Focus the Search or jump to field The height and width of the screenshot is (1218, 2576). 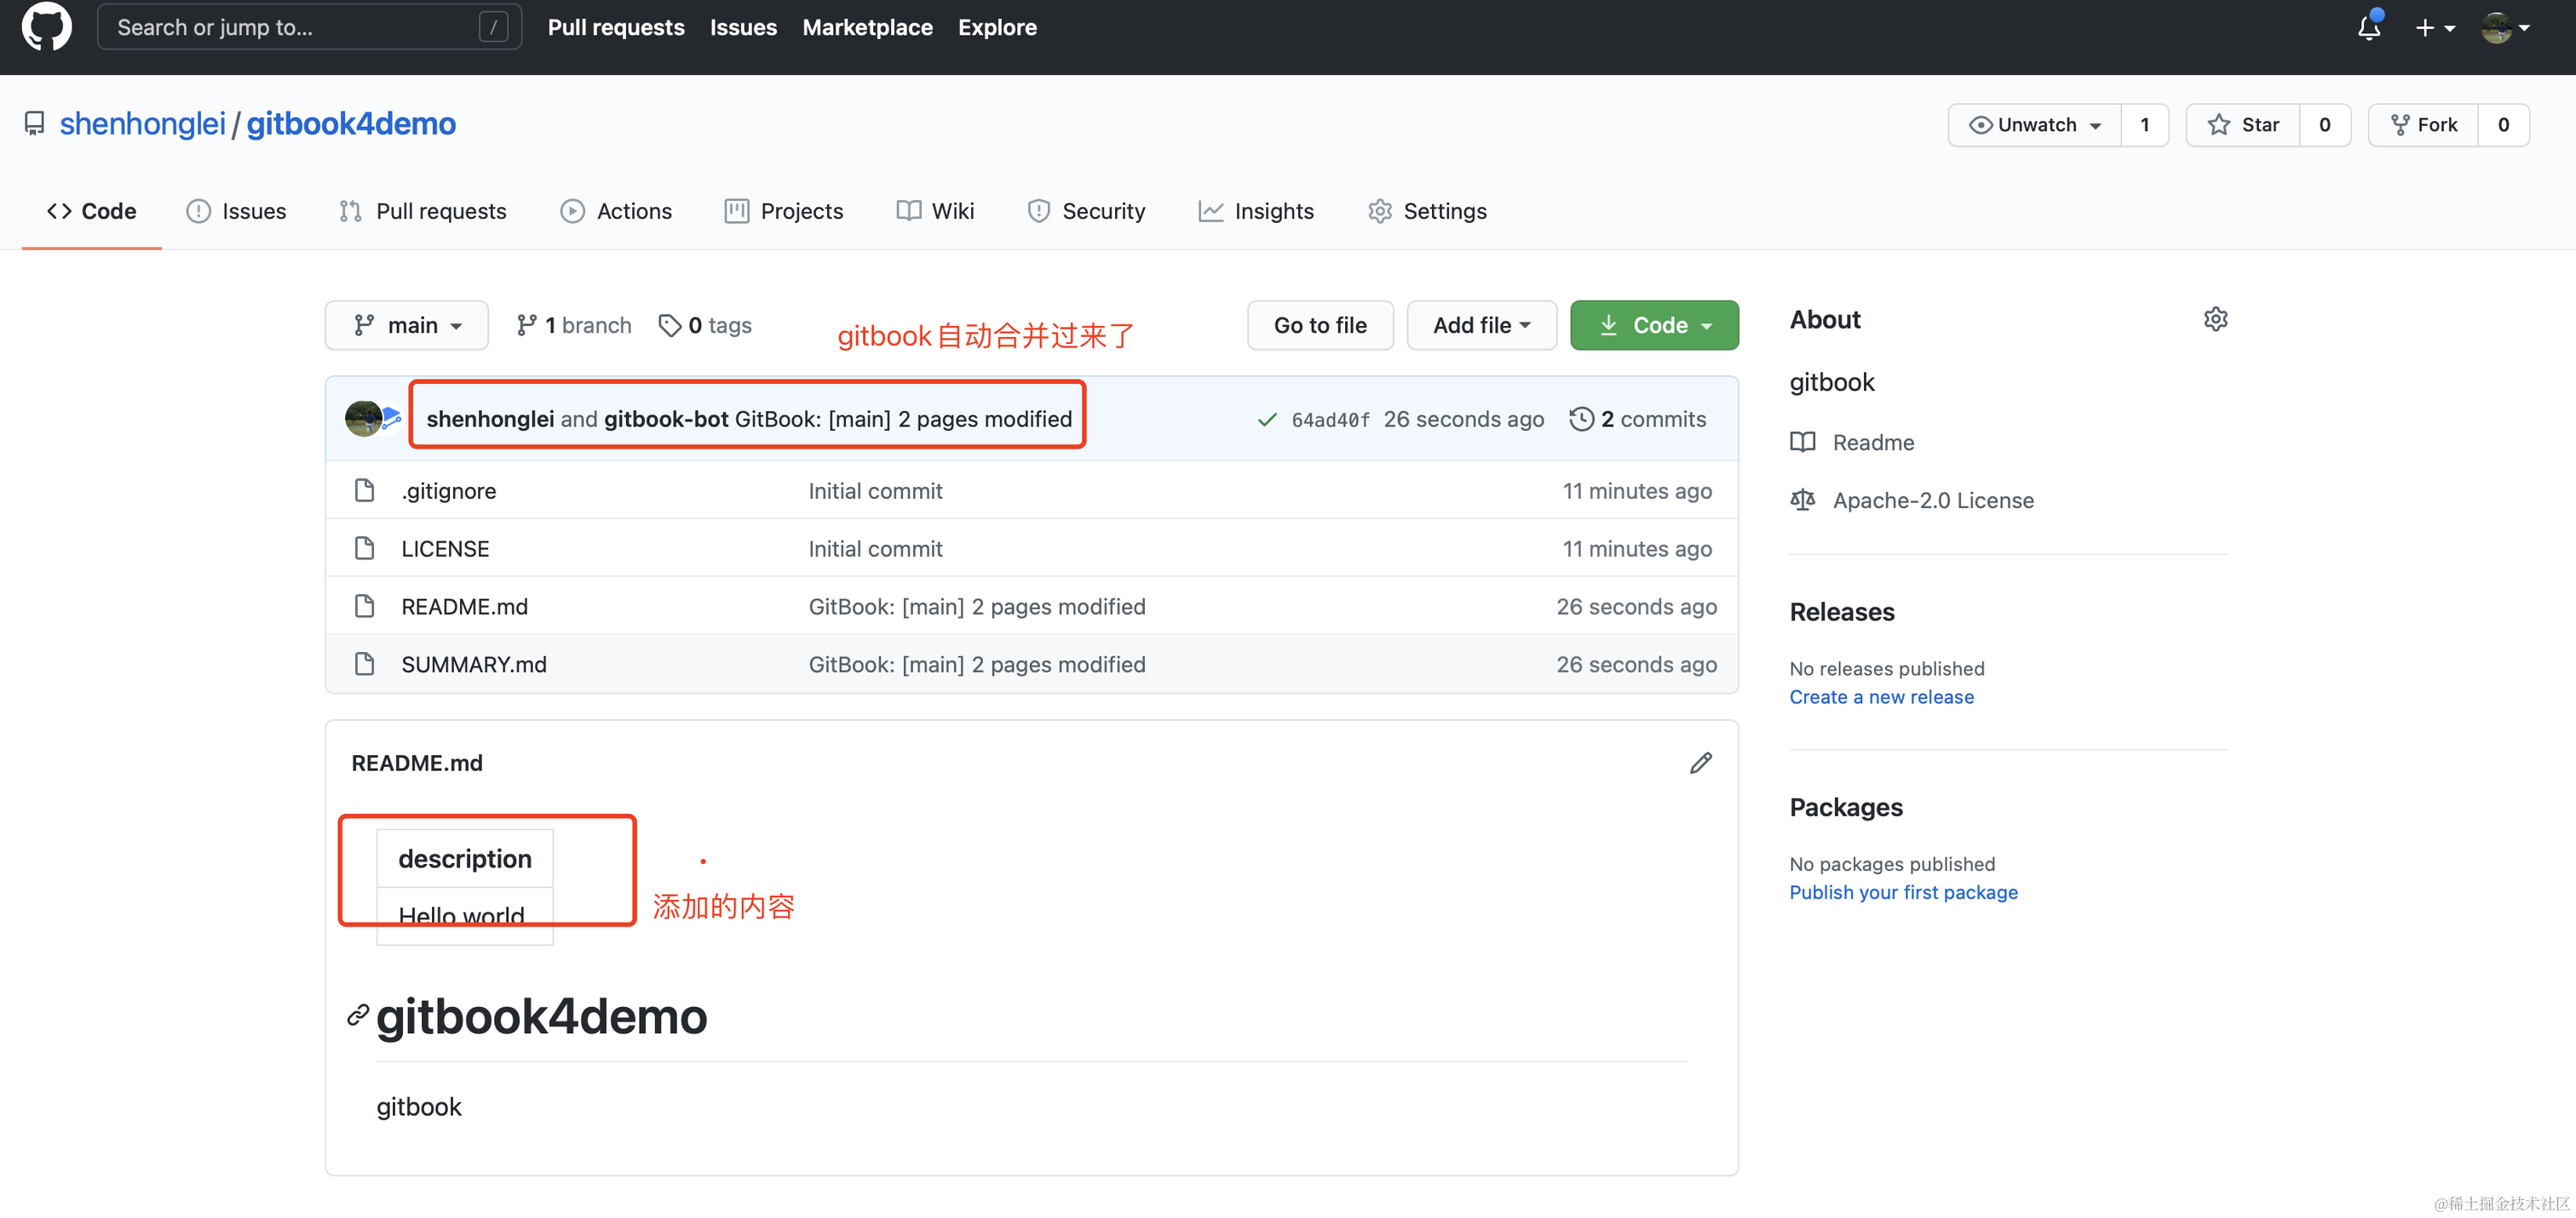(298, 27)
